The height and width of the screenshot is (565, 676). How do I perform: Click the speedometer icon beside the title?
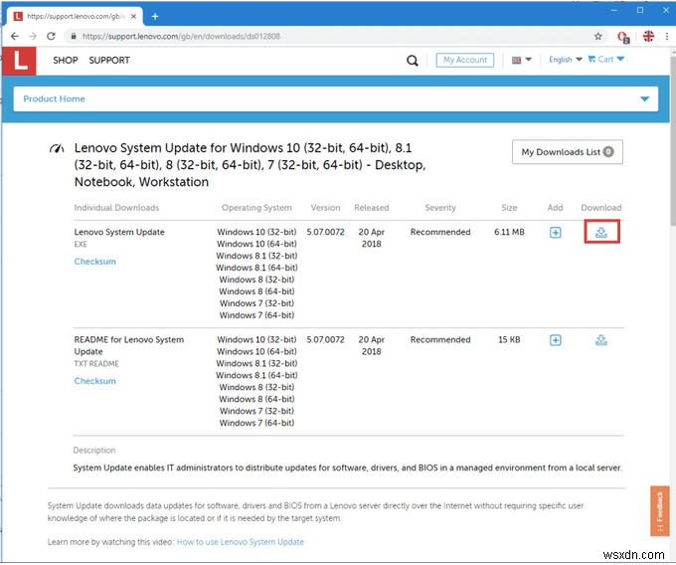57,149
